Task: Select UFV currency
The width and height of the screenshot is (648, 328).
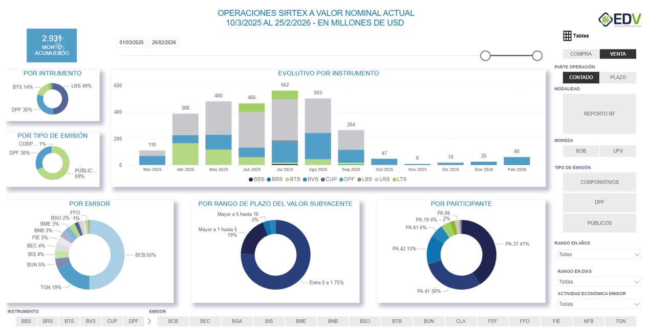Action: pyautogui.click(x=617, y=150)
